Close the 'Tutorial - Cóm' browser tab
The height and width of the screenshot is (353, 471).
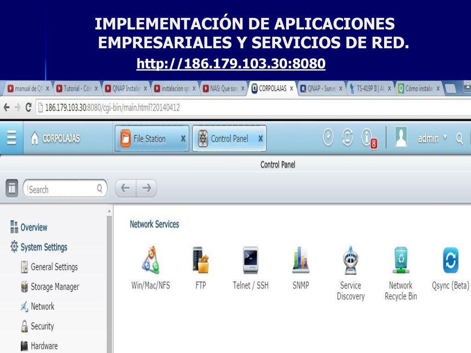96,89
